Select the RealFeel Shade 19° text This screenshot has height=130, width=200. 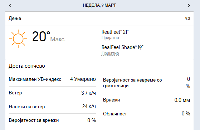pyautogui.click(x=122, y=47)
